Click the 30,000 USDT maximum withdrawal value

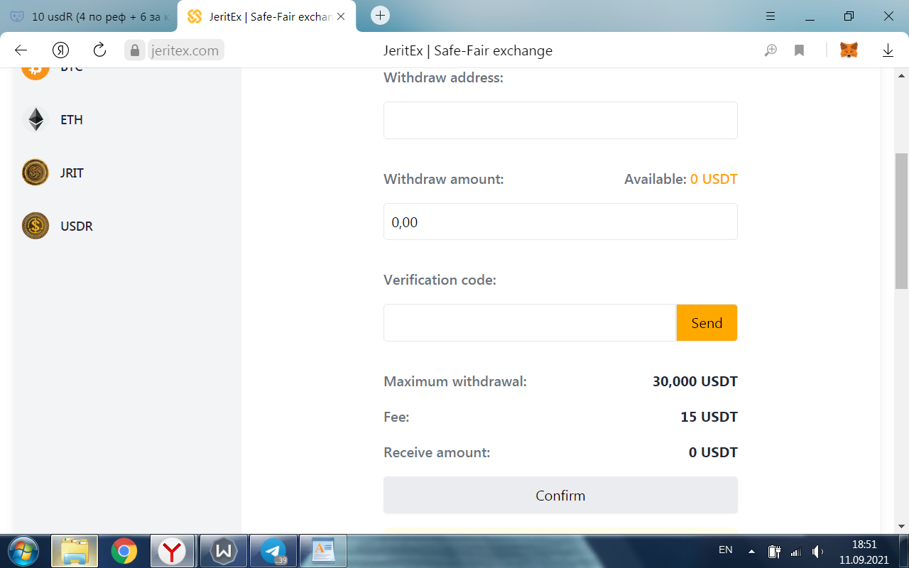point(695,382)
